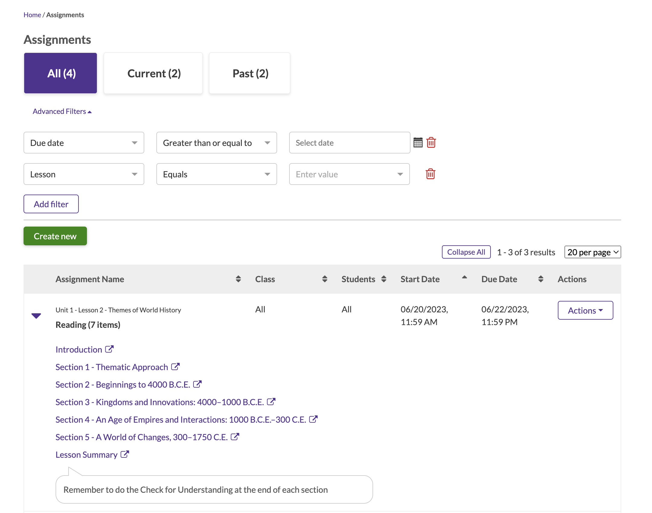Click external link icon beside Lesson Summary
This screenshot has height=513, width=652.
tap(125, 454)
